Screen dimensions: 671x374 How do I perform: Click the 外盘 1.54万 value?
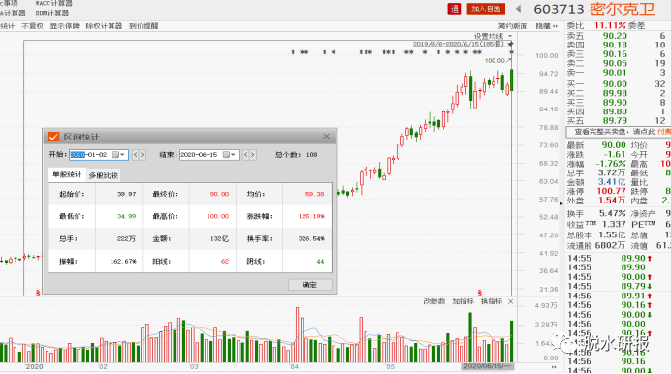pos(612,200)
